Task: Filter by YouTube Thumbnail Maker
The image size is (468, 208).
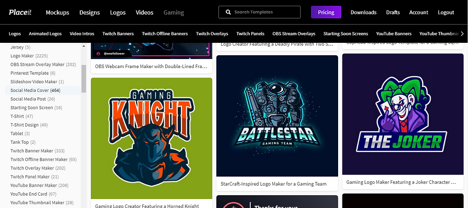Action: (x=42, y=202)
